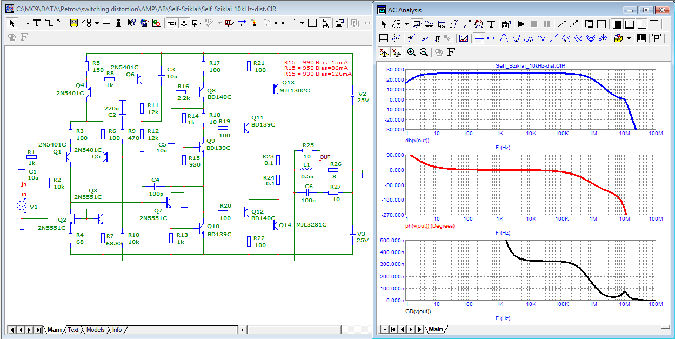Tile plot windows horizontally icon
The width and height of the screenshot is (675, 339).
[x=630, y=24]
